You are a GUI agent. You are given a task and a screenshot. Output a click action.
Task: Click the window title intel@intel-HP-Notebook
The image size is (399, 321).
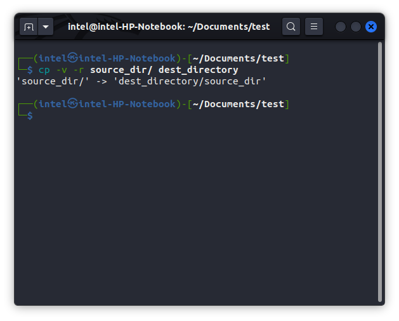(169, 27)
